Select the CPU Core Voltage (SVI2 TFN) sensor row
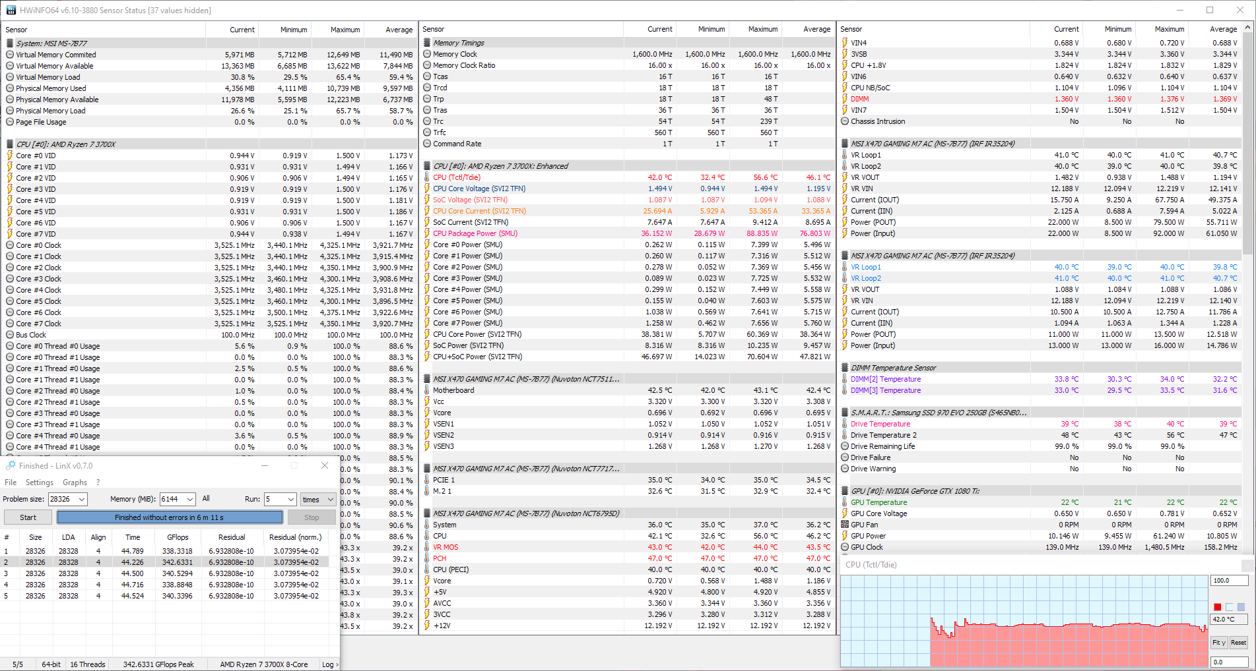Image resolution: width=1256 pixels, height=671 pixels. [x=627, y=189]
